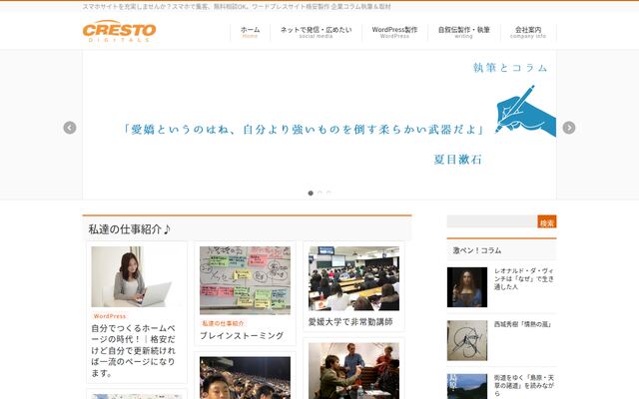This screenshot has width=639, height=399.
Task: Open the ホーム Home menu item
Action: (x=250, y=32)
